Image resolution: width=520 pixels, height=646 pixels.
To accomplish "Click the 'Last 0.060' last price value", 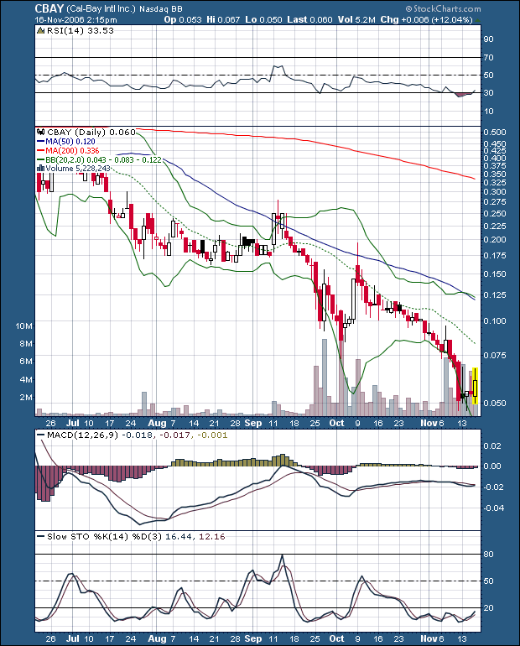I will click(309, 19).
